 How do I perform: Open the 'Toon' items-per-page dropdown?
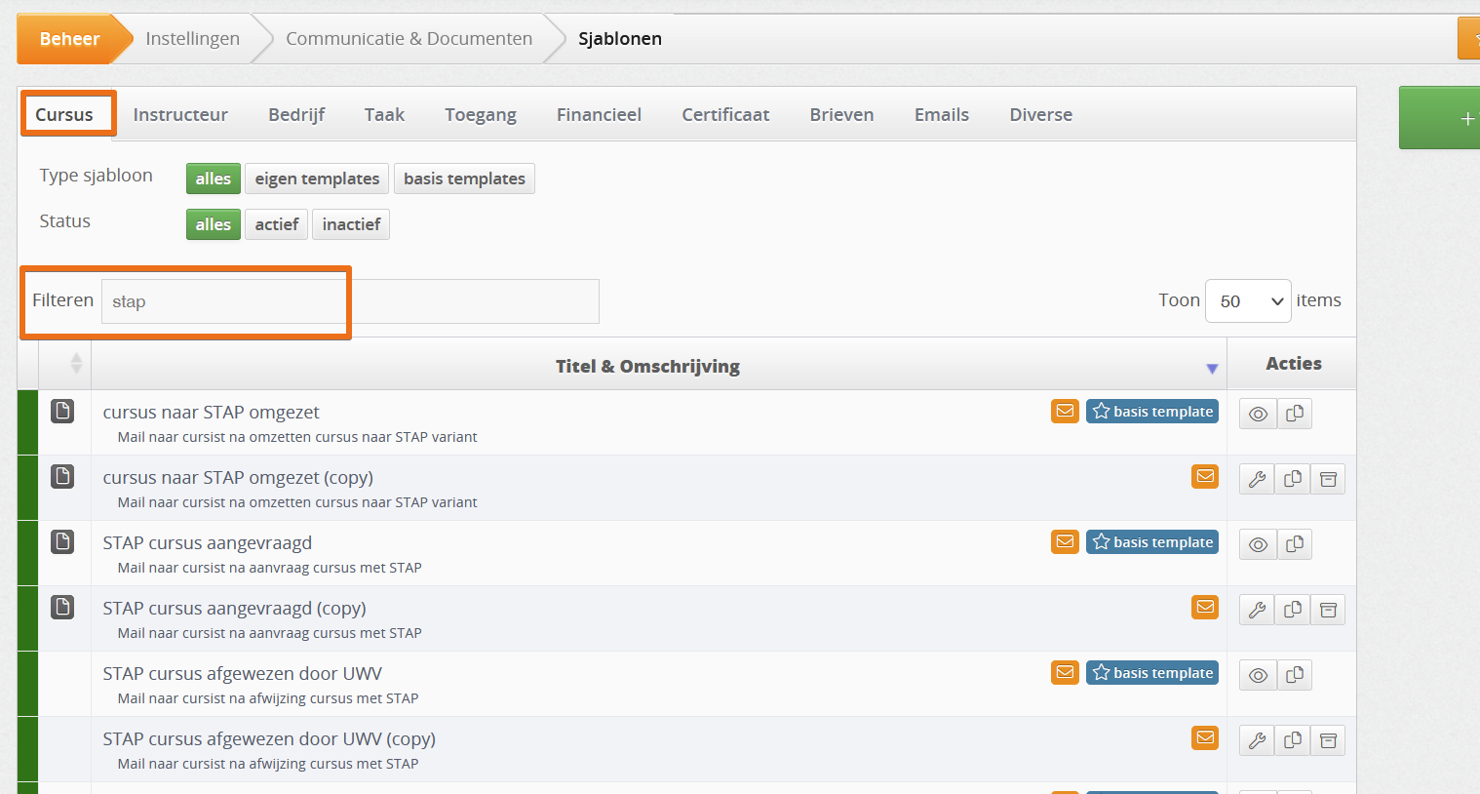coord(1248,301)
